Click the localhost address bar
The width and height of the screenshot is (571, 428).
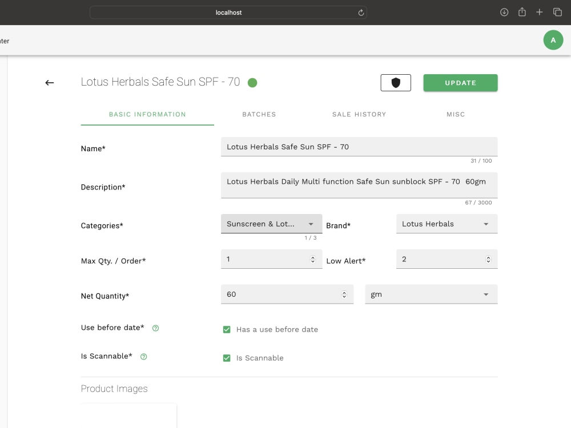(228, 13)
